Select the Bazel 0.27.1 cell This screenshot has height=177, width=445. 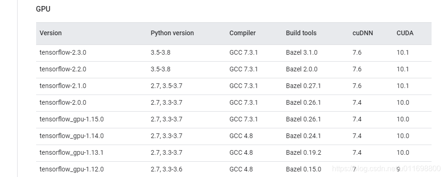303,86
